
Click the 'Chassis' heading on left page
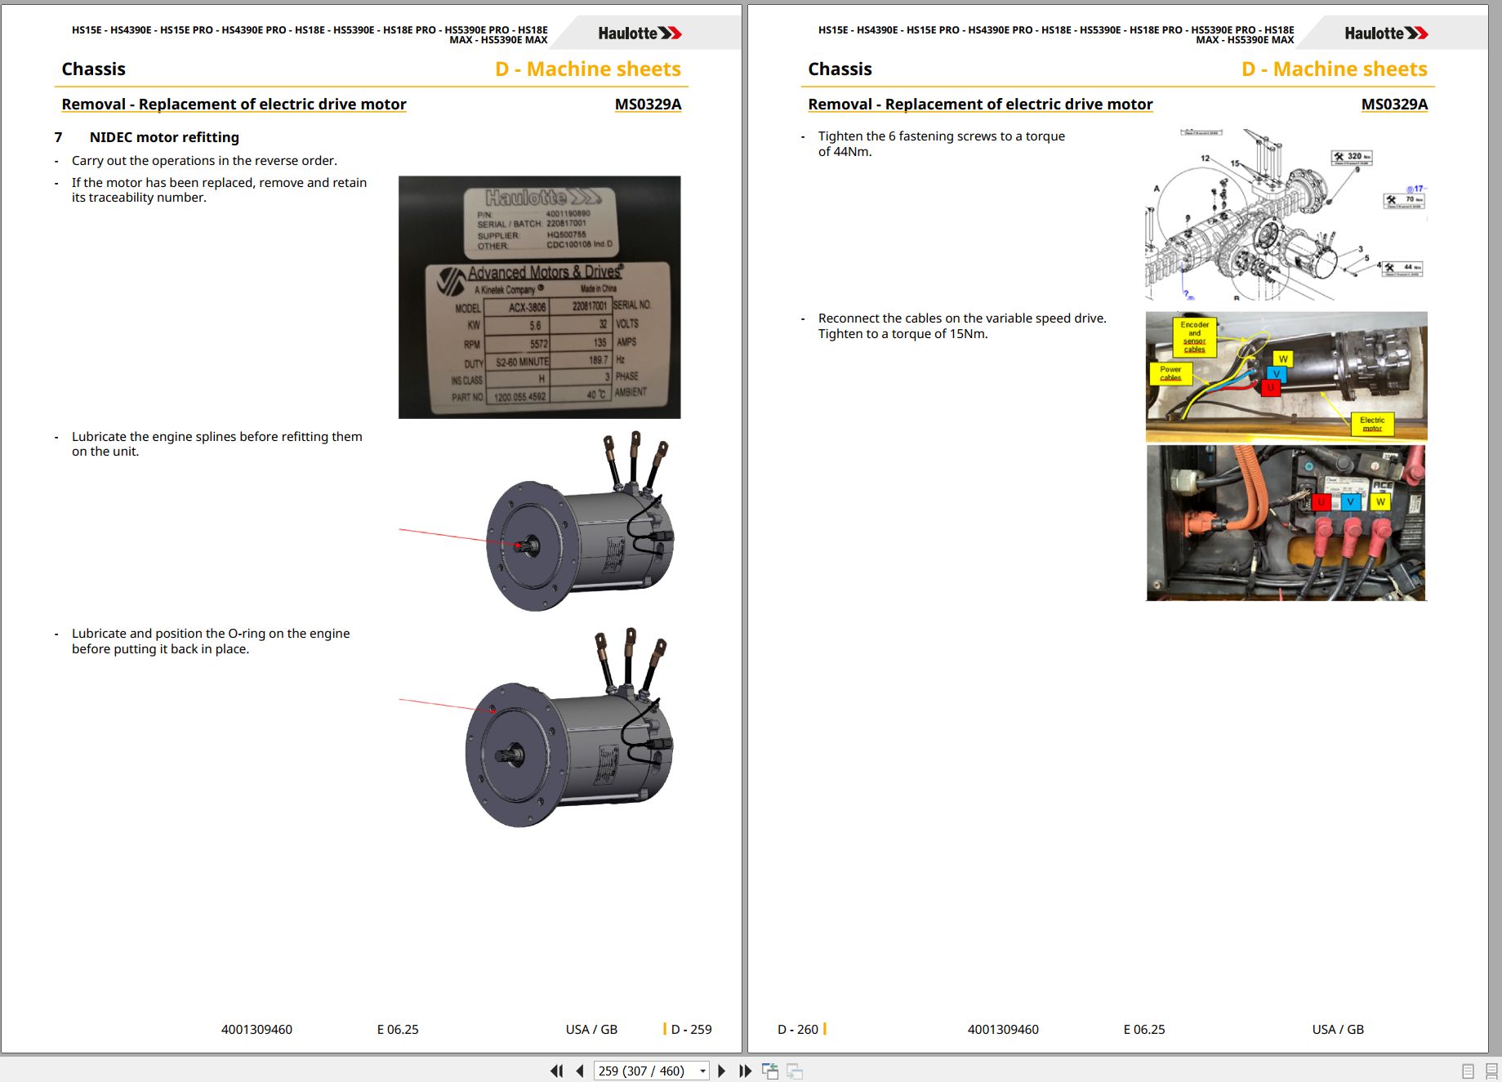(93, 69)
